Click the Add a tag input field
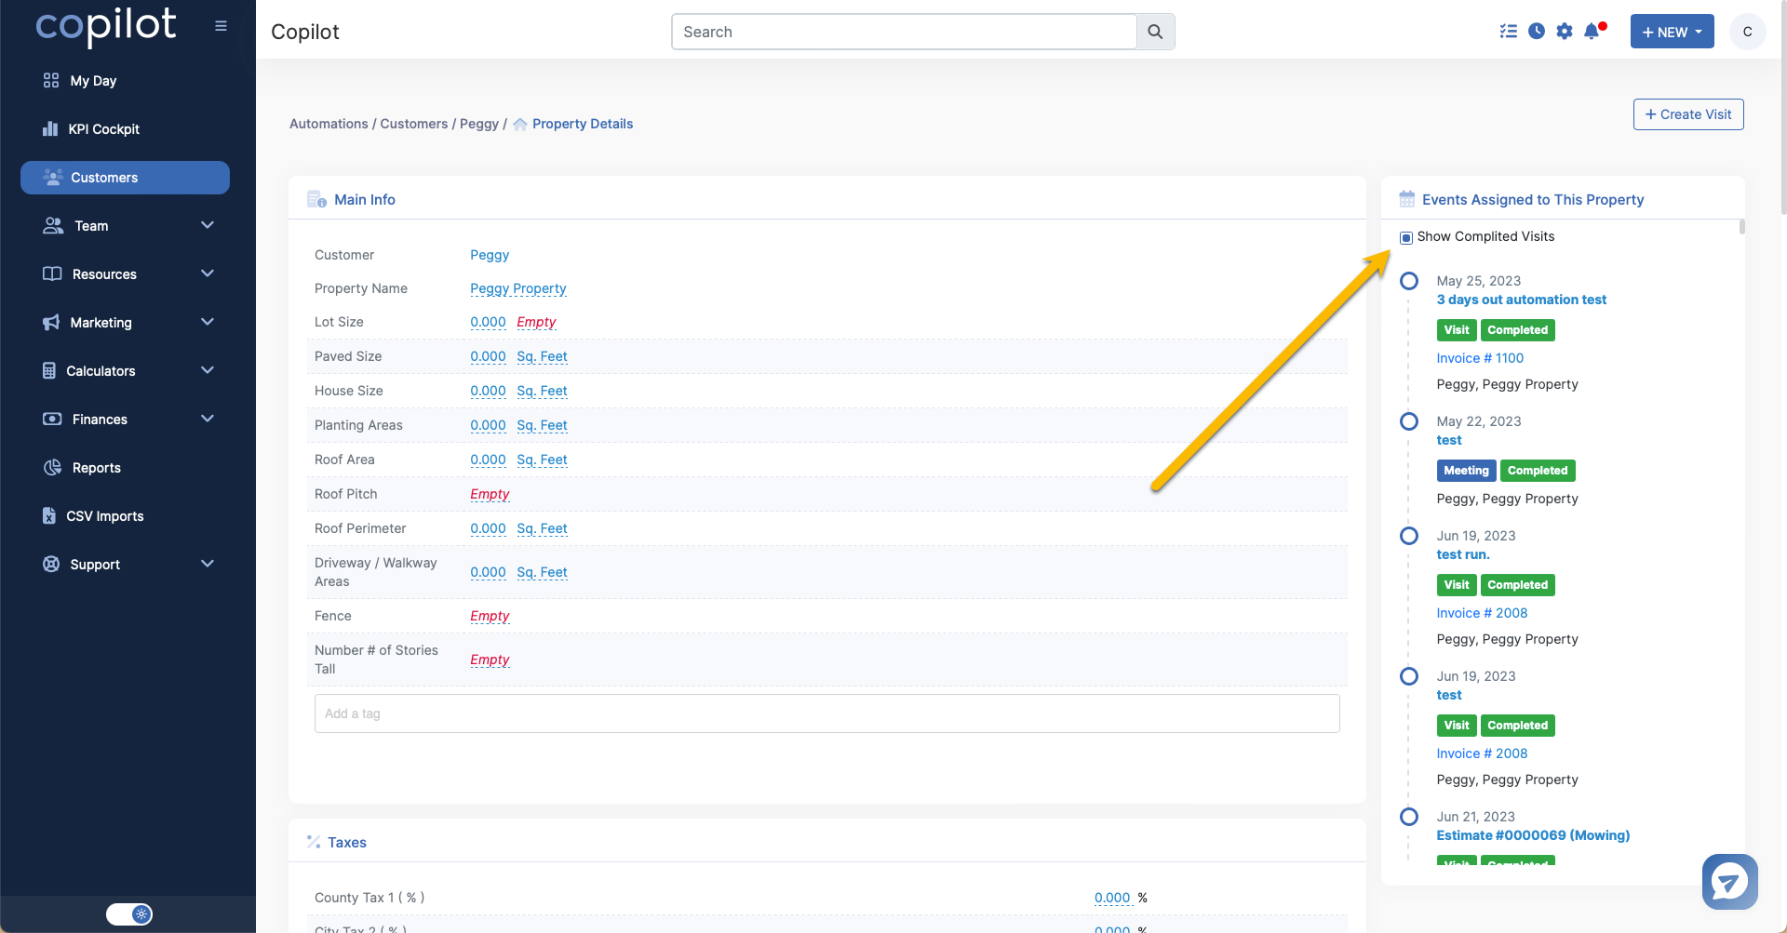 (826, 713)
